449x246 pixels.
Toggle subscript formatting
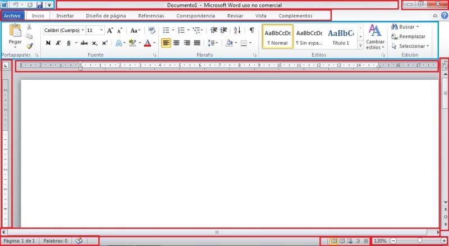pyautogui.click(x=95, y=43)
